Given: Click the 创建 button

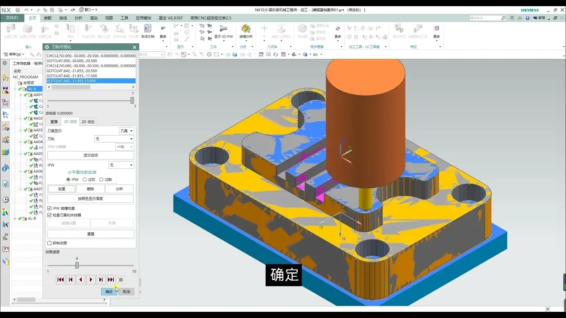Looking at the screenshot, I should click(61, 189).
